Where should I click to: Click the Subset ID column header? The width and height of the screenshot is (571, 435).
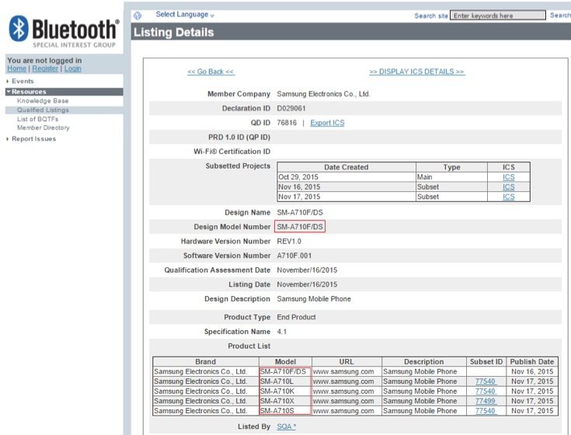486,362
